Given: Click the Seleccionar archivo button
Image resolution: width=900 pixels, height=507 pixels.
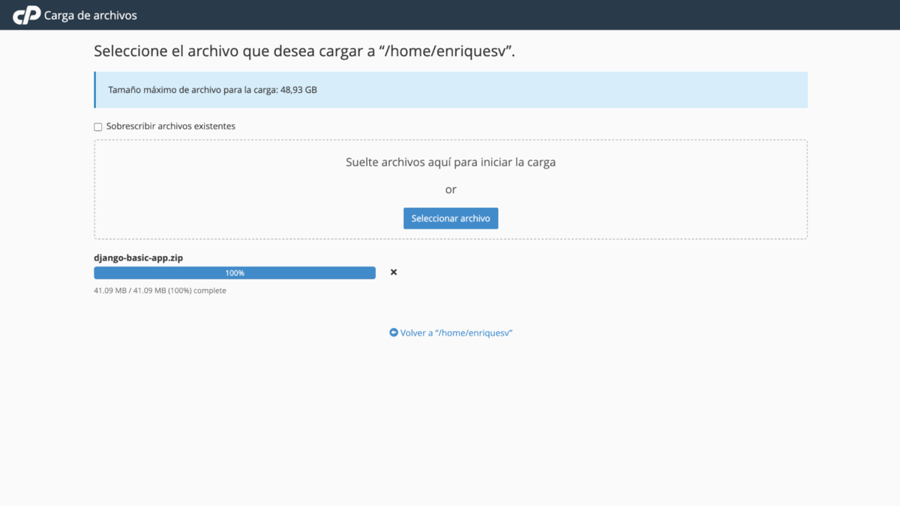Looking at the screenshot, I should point(451,219).
